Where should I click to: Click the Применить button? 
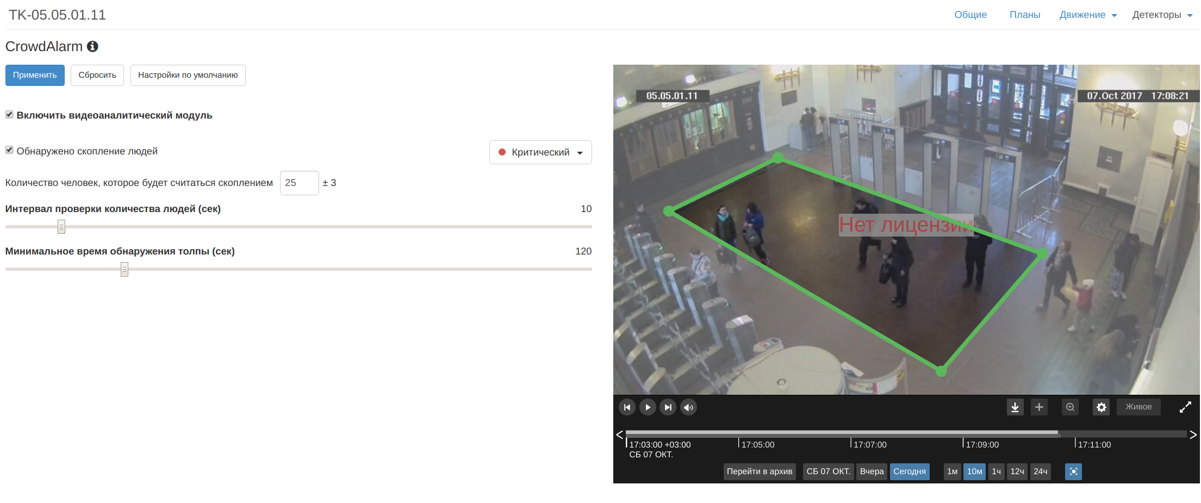point(35,75)
